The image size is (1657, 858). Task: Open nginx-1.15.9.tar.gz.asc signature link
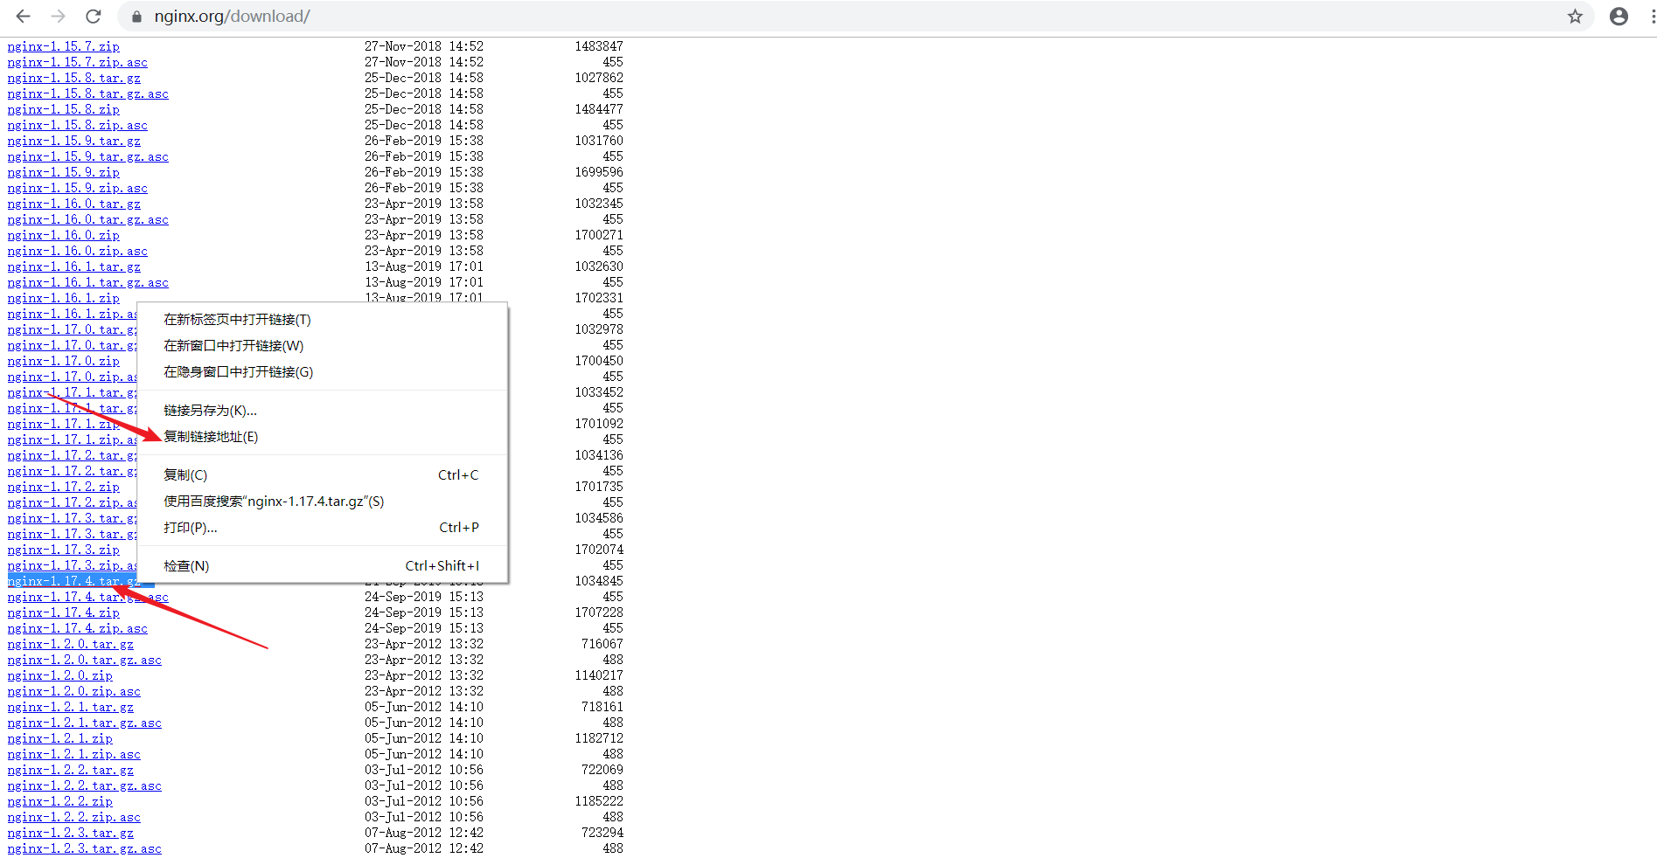coord(88,156)
